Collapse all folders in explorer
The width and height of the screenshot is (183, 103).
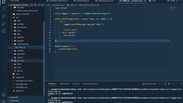tap(43, 5)
